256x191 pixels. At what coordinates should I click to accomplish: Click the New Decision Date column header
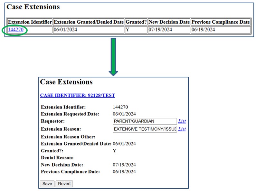tap(169, 22)
